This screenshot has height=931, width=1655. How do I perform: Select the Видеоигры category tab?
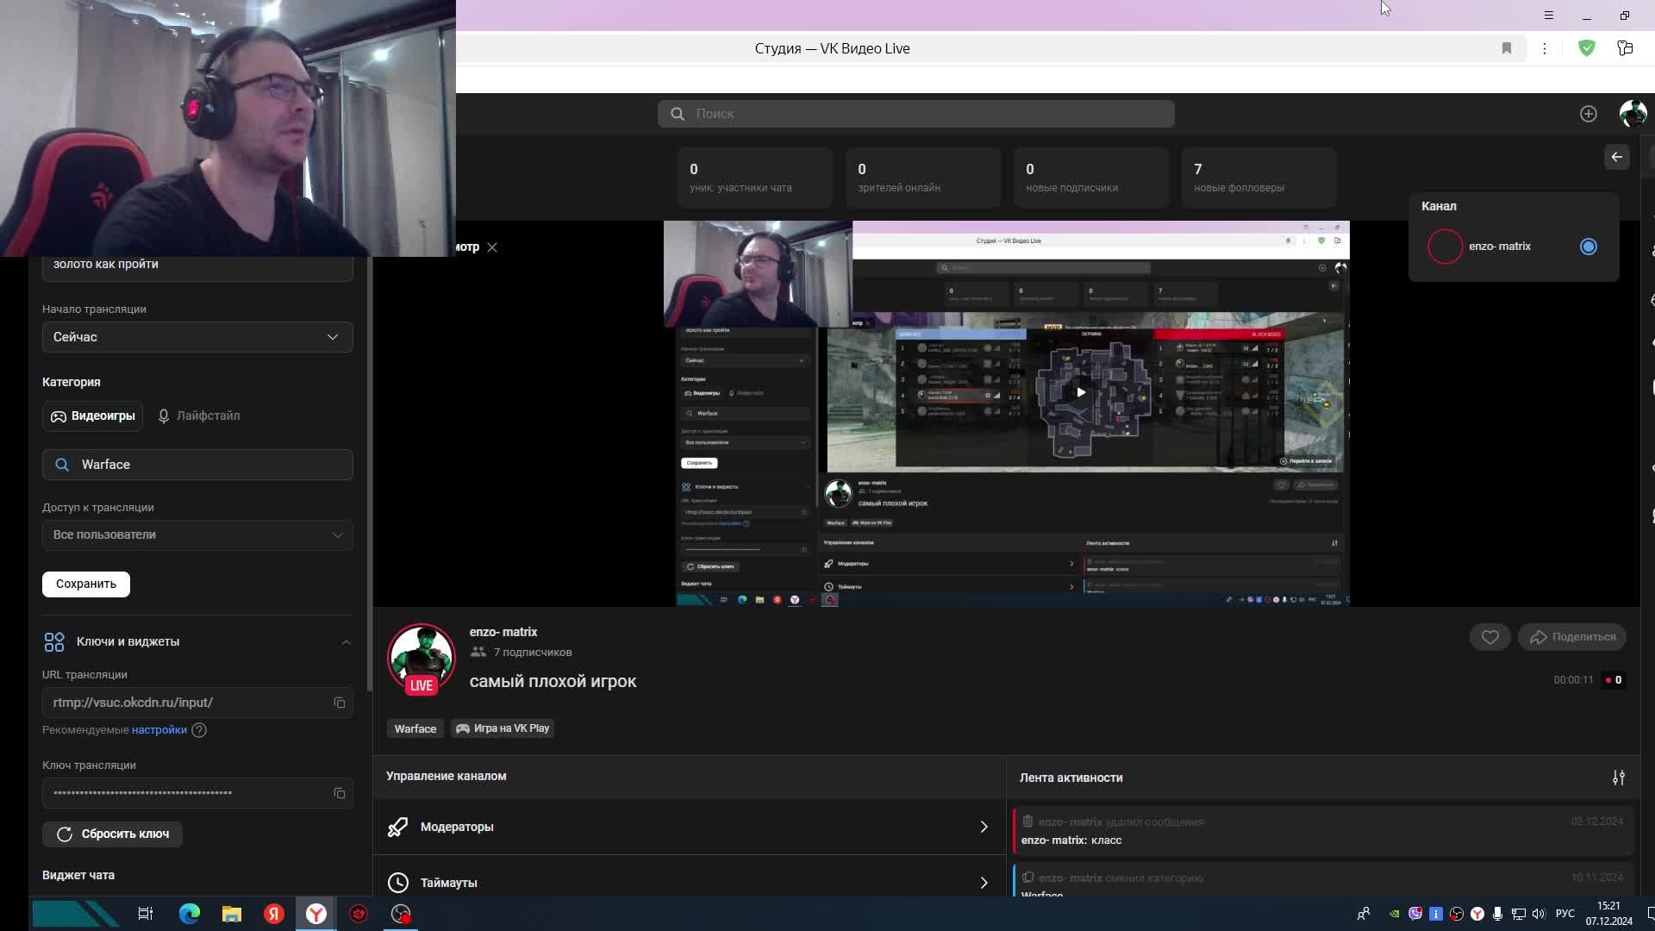(x=93, y=416)
